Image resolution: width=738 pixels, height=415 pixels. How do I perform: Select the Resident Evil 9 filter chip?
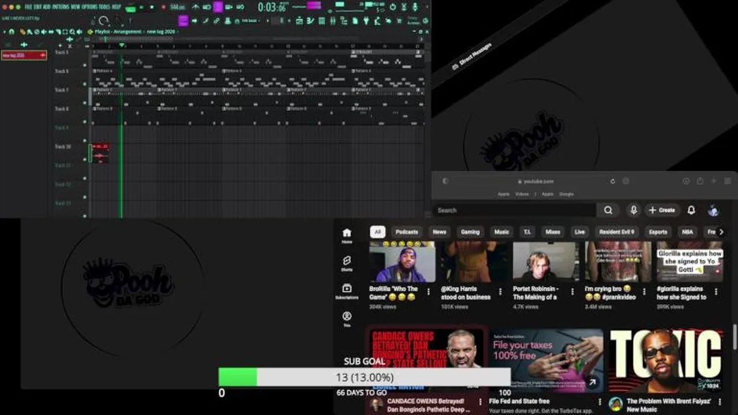616,232
